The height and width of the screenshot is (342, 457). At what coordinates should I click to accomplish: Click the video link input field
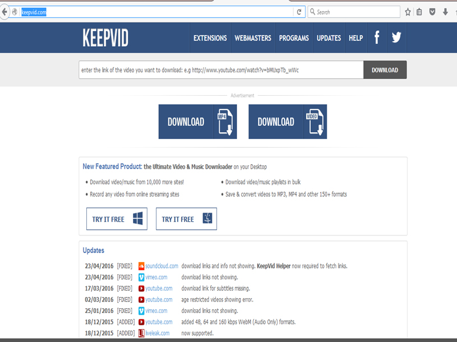(x=221, y=70)
